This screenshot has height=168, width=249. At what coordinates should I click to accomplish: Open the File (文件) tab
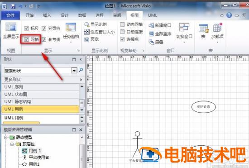coord(10,15)
